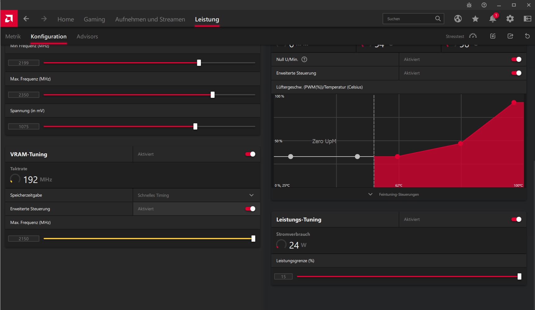The width and height of the screenshot is (535, 310).
Task: Click the 15 Leistungsgrenze value box
Action: [283, 276]
